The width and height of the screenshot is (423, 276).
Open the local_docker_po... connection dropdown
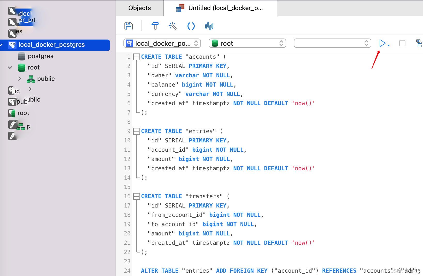point(162,43)
